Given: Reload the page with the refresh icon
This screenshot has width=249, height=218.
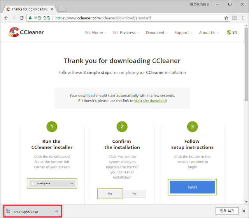Looking at the screenshot, I should pyautogui.click(x=22, y=18).
